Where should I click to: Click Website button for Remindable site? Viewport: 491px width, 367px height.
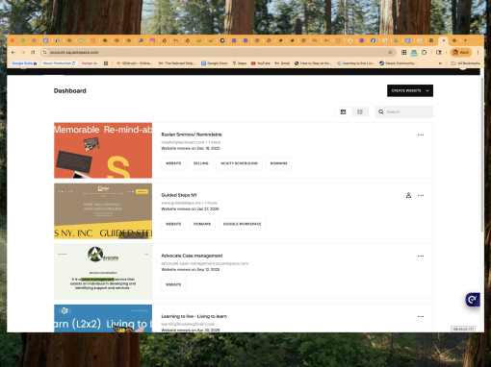(x=173, y=163)
